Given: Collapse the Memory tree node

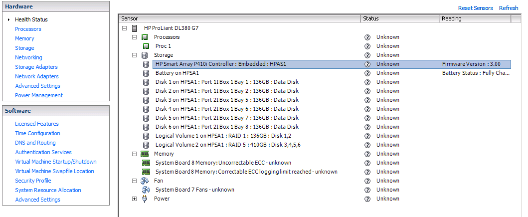Looking at the screenshot, I should click(134, 154).
